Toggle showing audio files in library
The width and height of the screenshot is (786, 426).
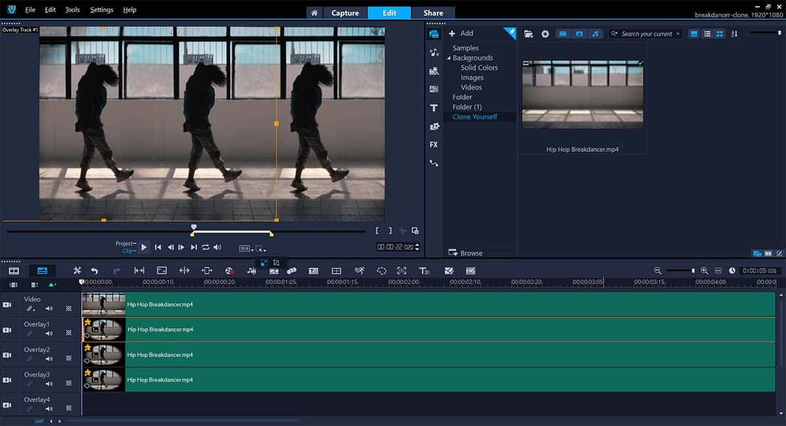(x=595, y=34)
